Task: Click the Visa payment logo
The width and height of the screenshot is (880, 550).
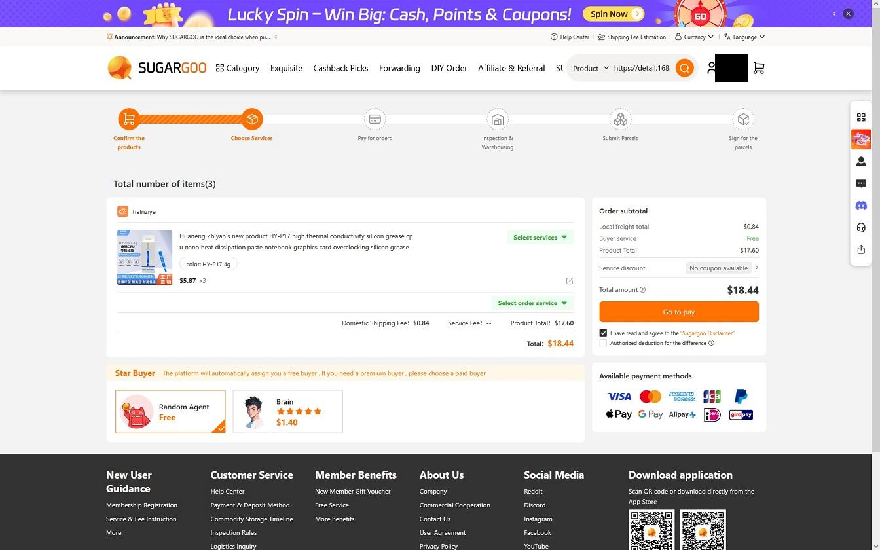Action: [x=619, y=396]
